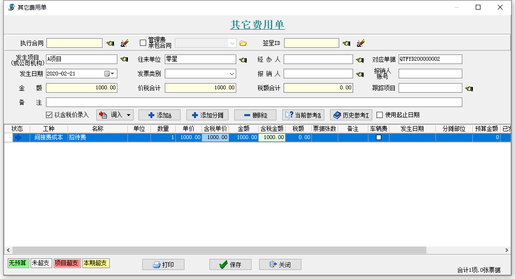The image size is (515, 279).
Task: Enable the 使用起止日期 checkbox
Action: [378, 115]
